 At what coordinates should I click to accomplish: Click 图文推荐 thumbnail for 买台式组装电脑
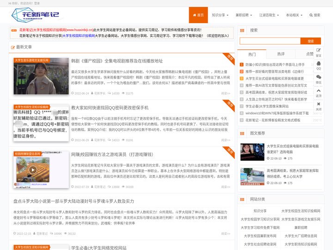[253, 152]
